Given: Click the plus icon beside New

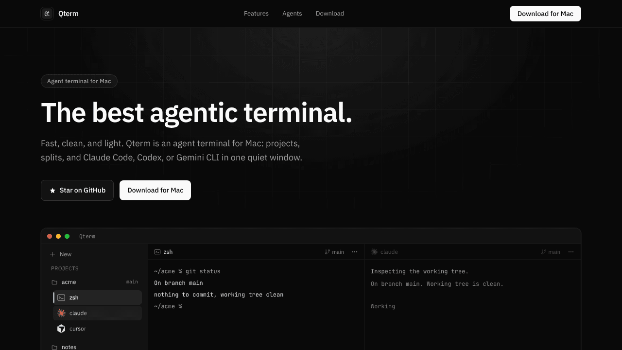Looking at the screenshot, I should pyautogui.click(x=52, y=254).
